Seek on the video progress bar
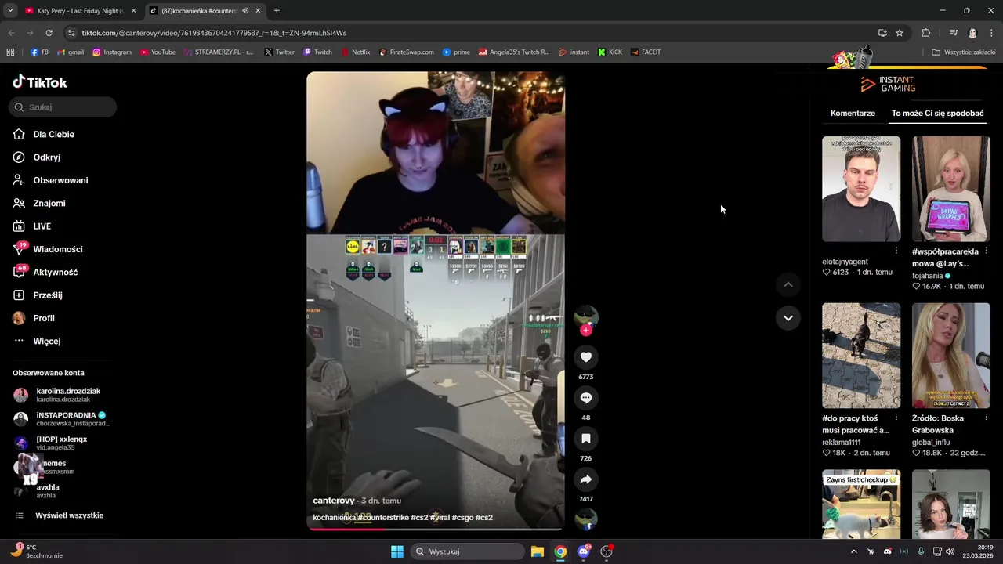This screenshot has height=564, width=1003. tap(435, 529)
